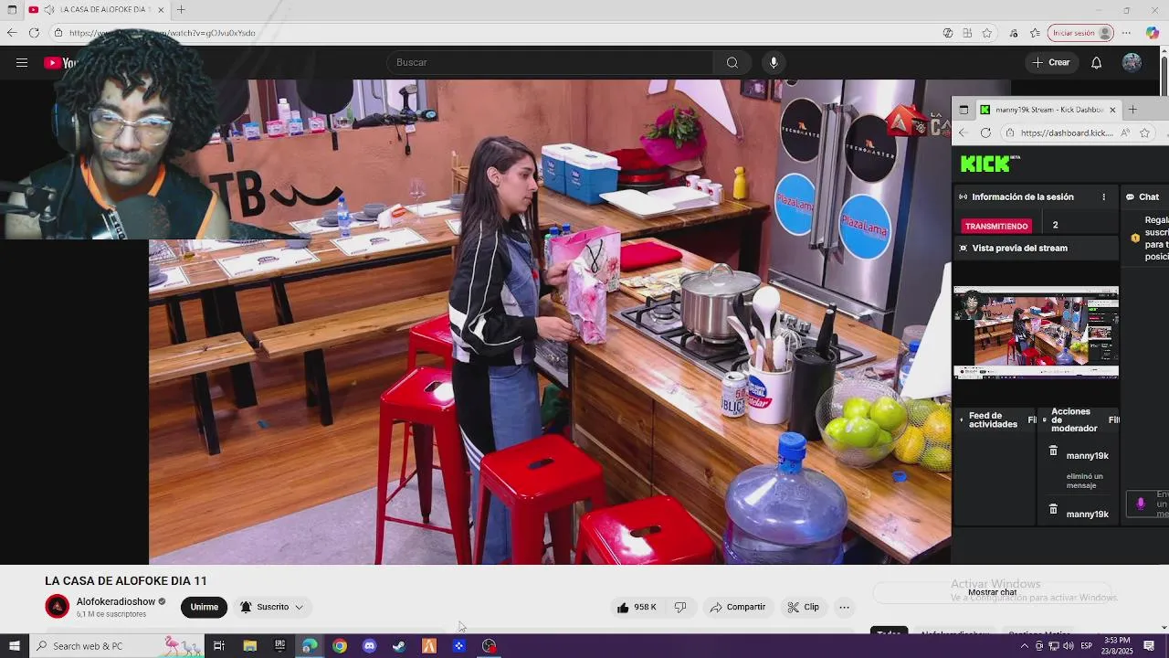Click the purple microphone icon in Kick chat
The height and width of the screenshot is (658, 1169).
[x=1140, y=504]
